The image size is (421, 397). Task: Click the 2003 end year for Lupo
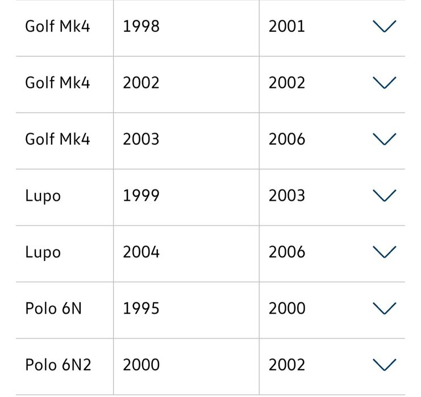[287, 196]
